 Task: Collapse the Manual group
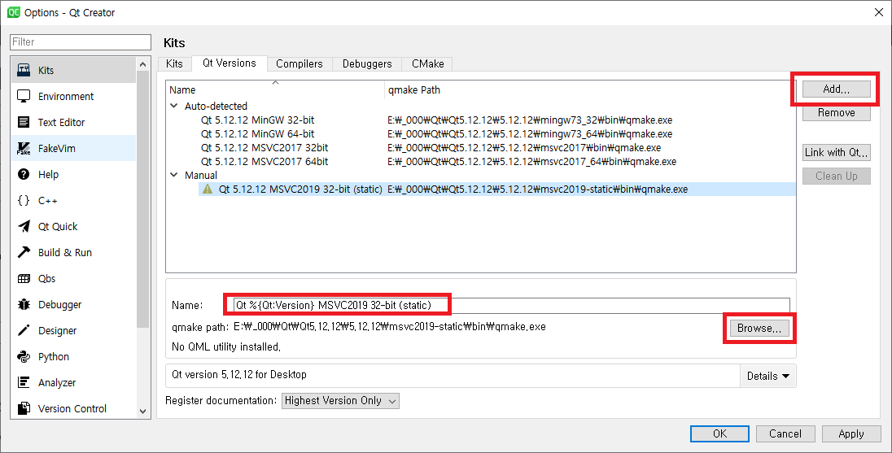click(174, 175)
